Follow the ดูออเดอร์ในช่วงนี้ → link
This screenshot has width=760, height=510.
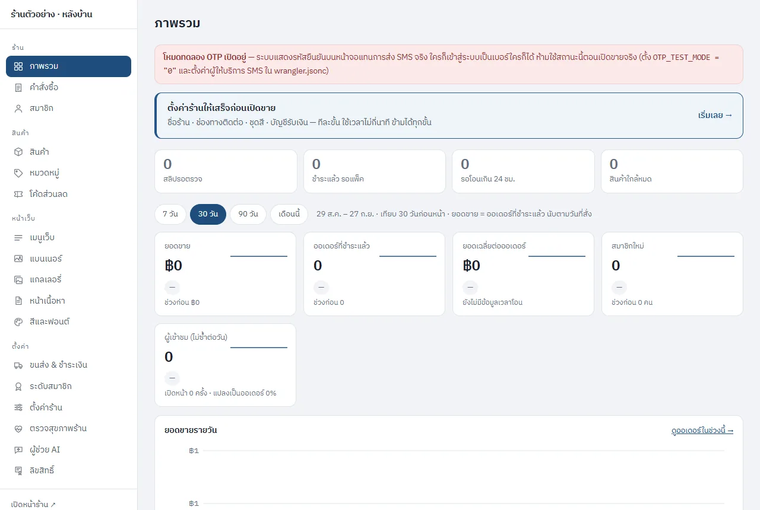tap(702, 431)
